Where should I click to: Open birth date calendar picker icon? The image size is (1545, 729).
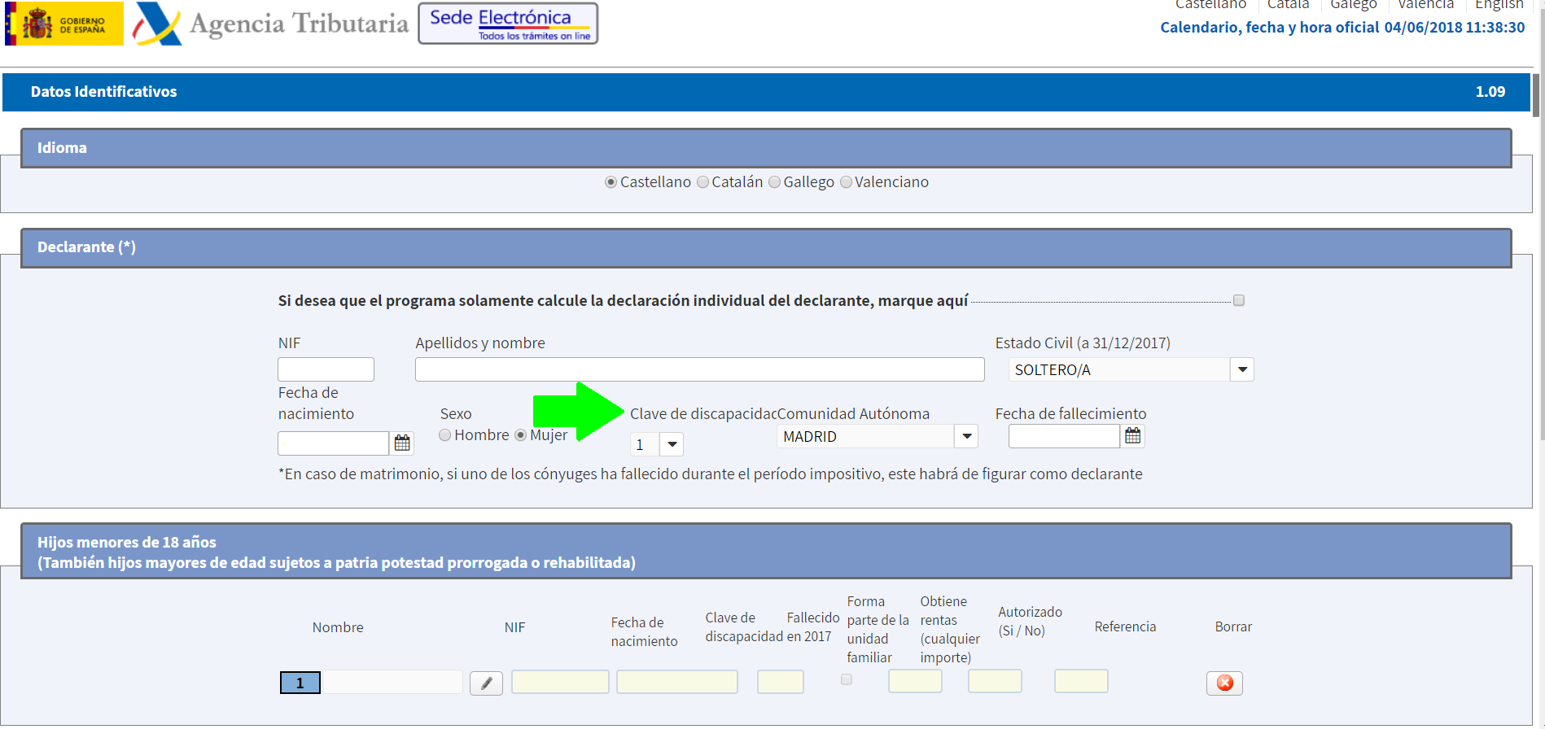click(x=402, y=443)
